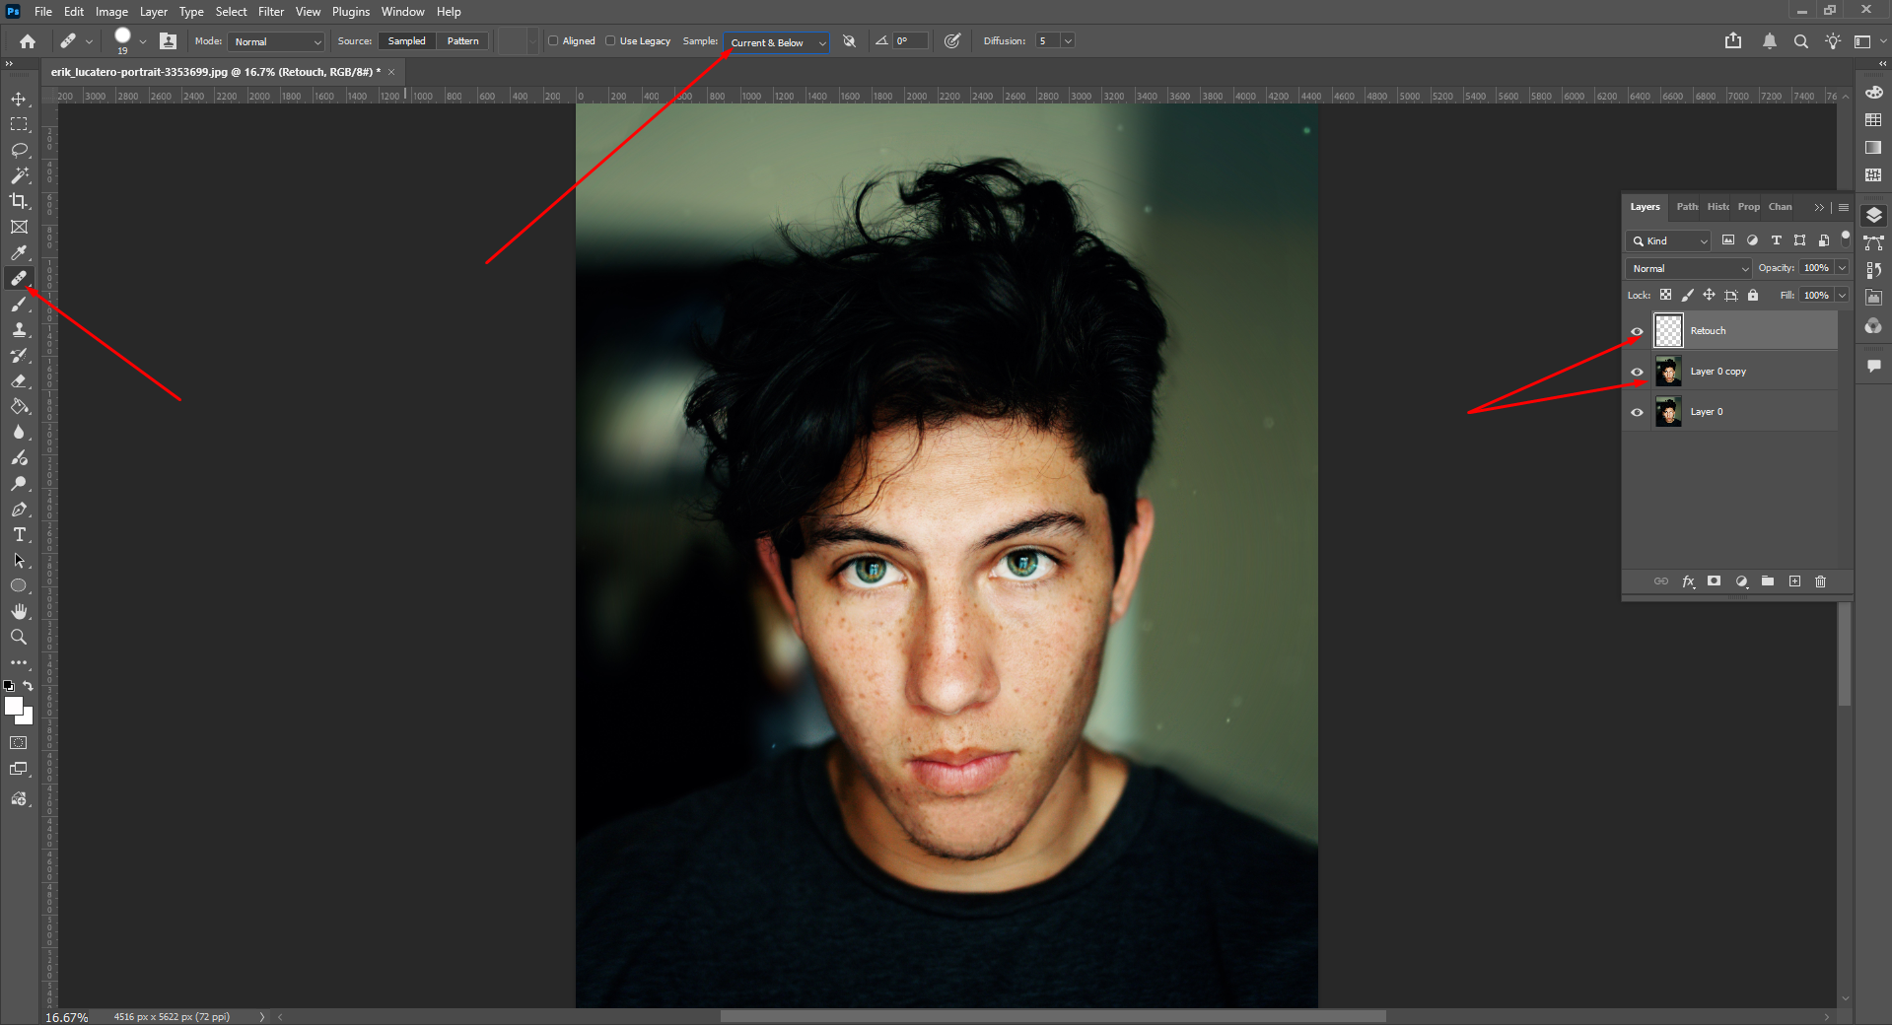1892x1025 pixels.
Task: Open the Opacity dropdown arrow
Action: click(1843, 267)
